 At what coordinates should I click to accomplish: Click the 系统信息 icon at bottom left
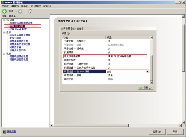4,131
